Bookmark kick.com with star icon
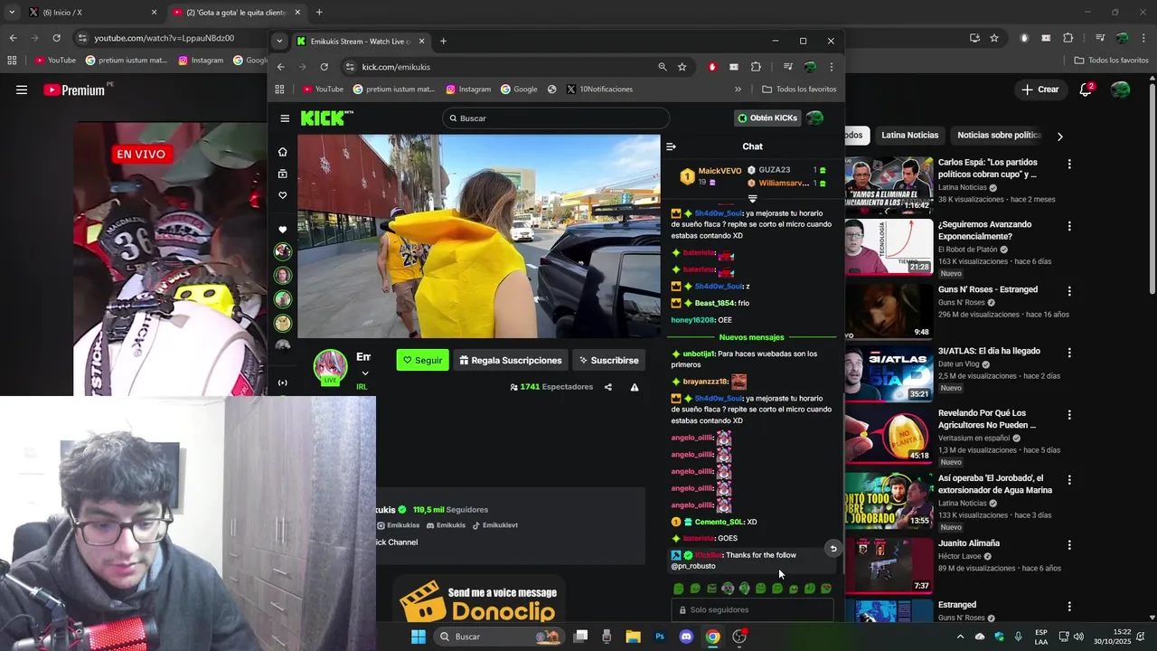Screen dimensions: 1157x651 [682, 67]
